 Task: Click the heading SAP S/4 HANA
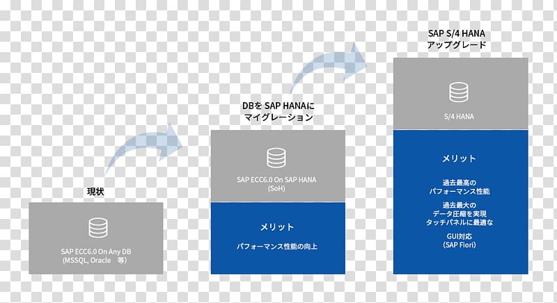(457, 33)
